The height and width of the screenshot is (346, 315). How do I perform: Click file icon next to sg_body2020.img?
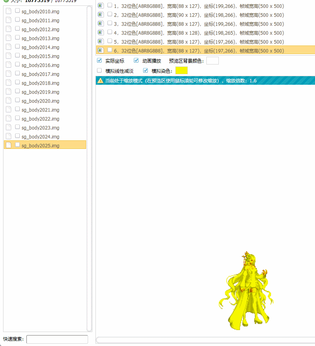9,101
